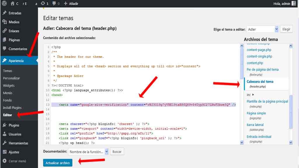Screen dimensions: 299x168
Task: Click the <head> line in editor
Action: coord(57,95)
